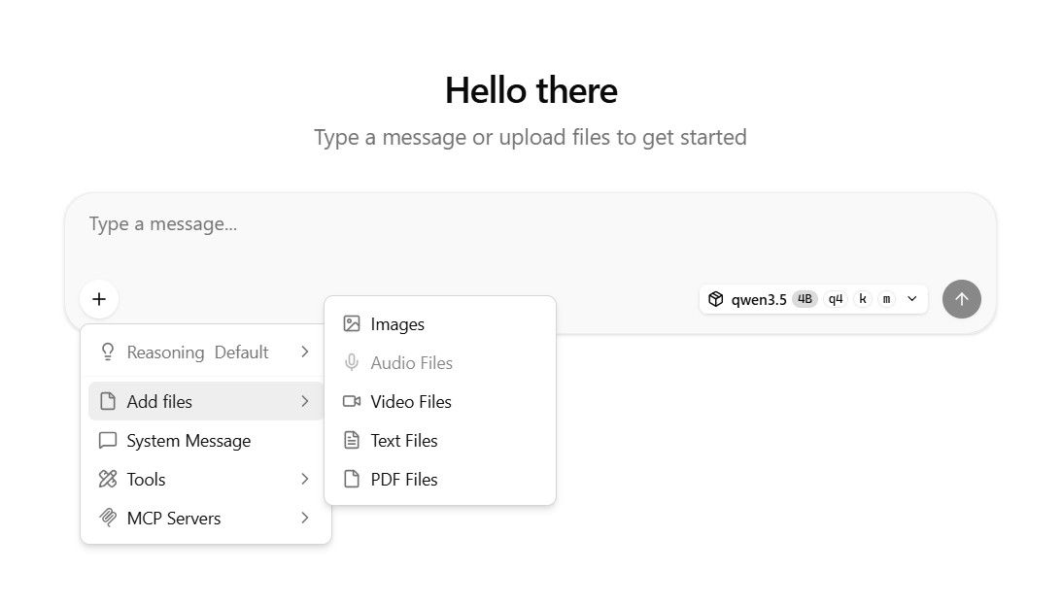
Task: Click the plus button in the message box
Action: click(99, 299)
